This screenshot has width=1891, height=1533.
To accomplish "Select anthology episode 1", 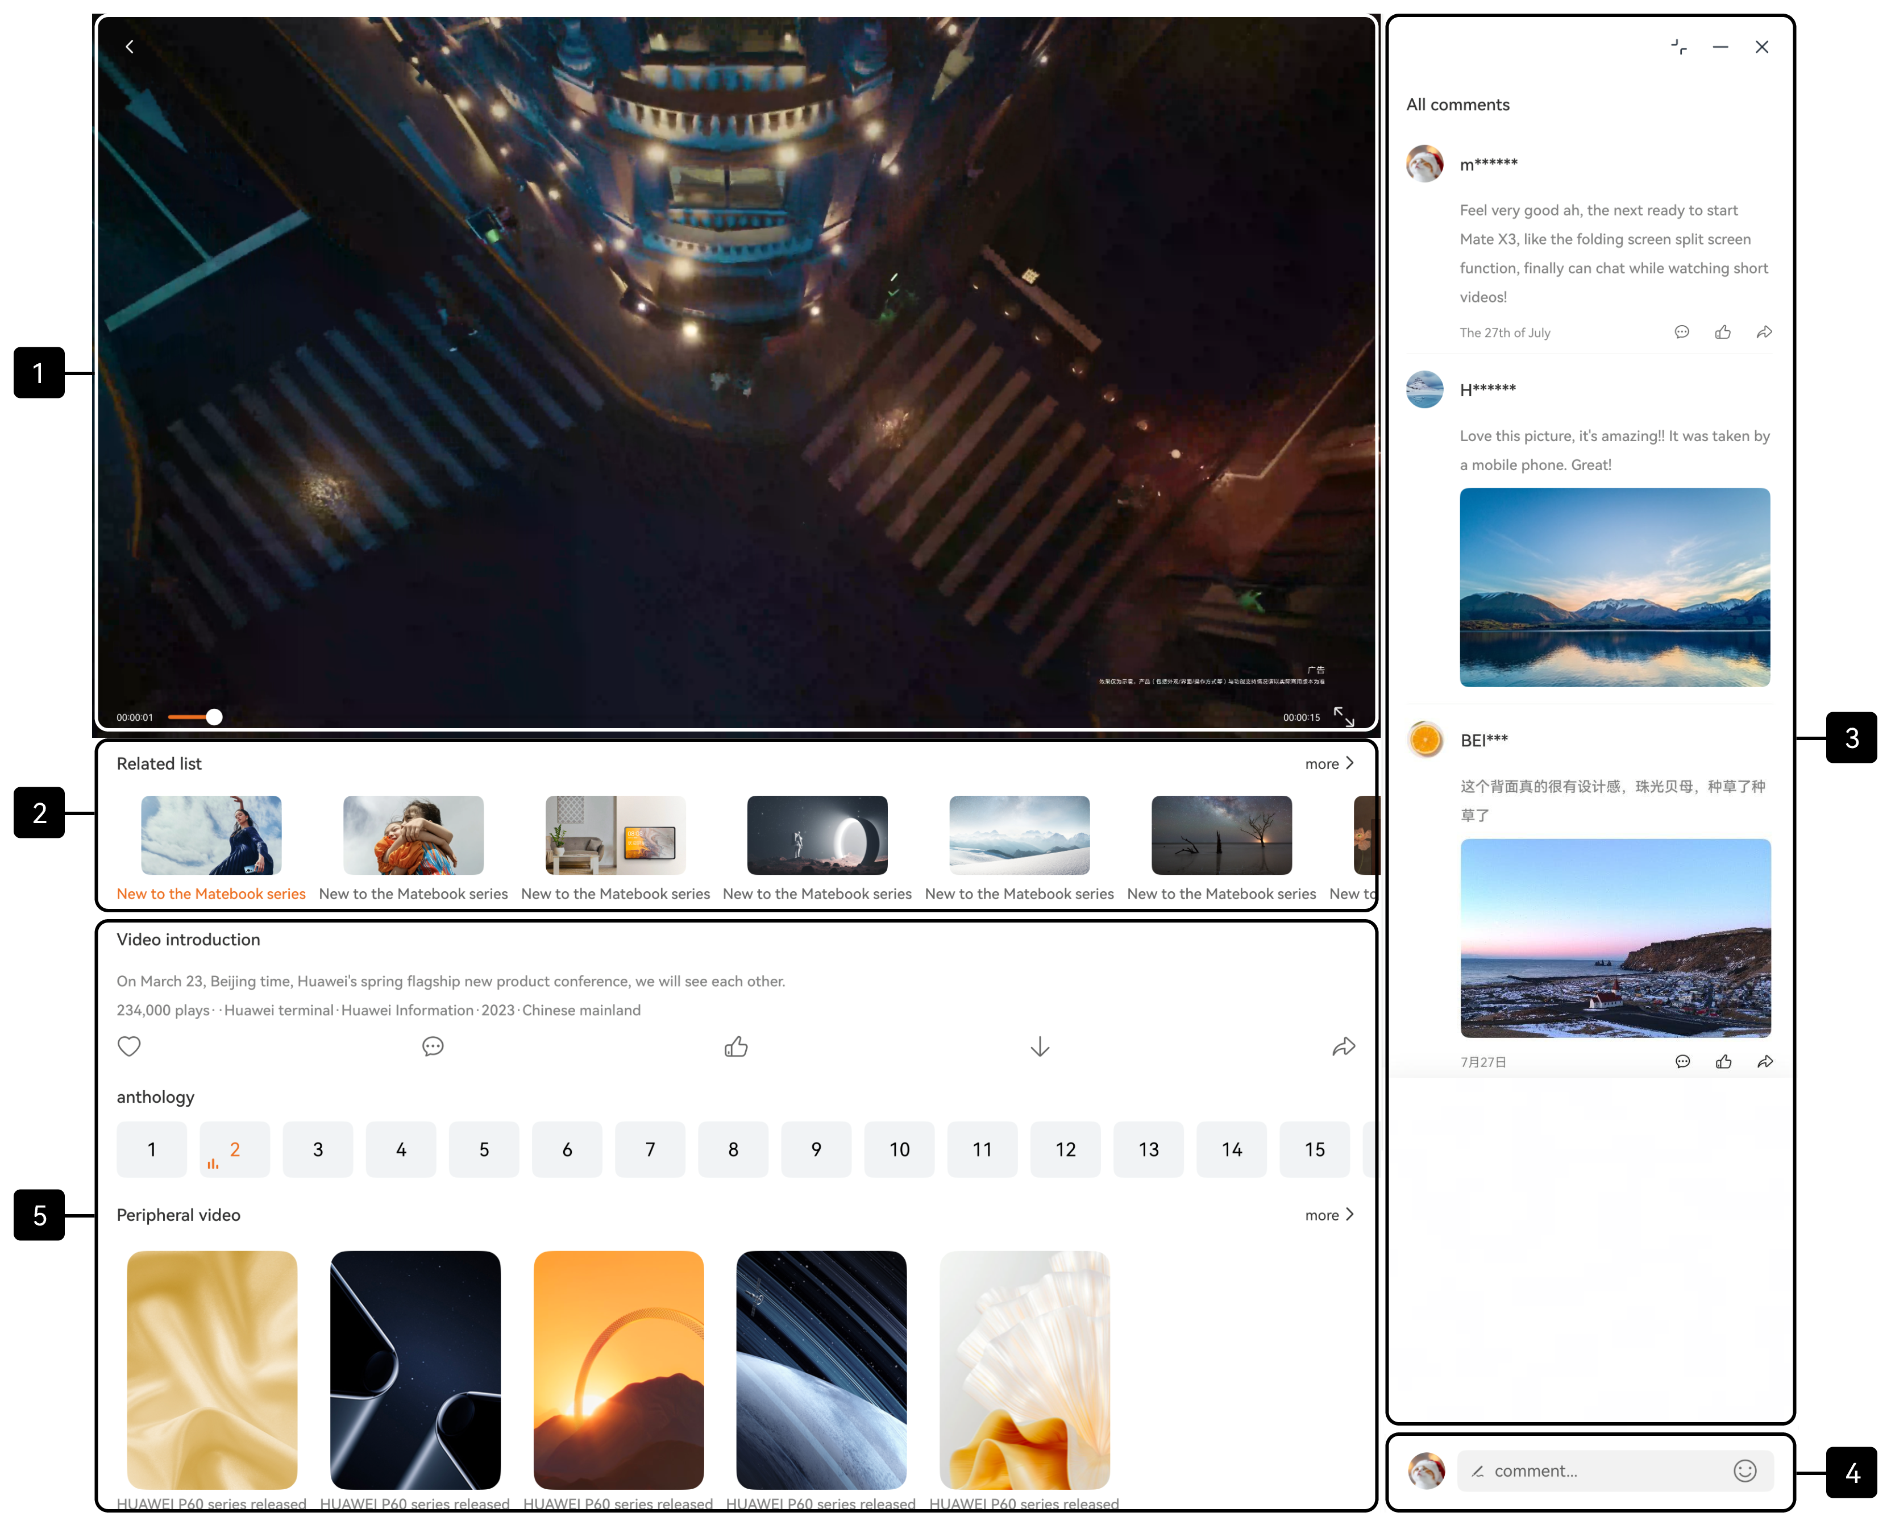I will click(x=152, y=1149).
